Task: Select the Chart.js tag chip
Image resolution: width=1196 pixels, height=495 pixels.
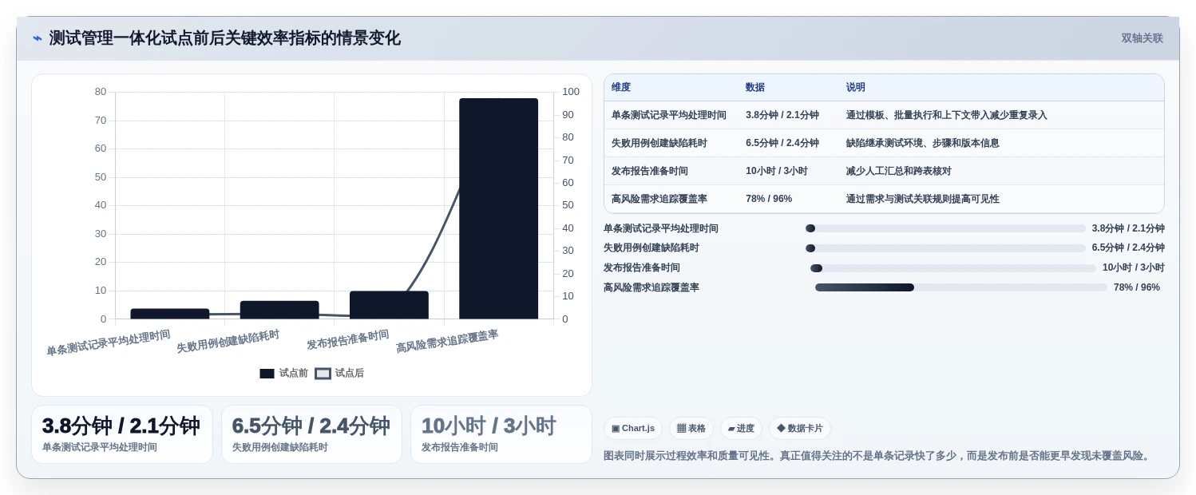Action: tap(633, 429)
